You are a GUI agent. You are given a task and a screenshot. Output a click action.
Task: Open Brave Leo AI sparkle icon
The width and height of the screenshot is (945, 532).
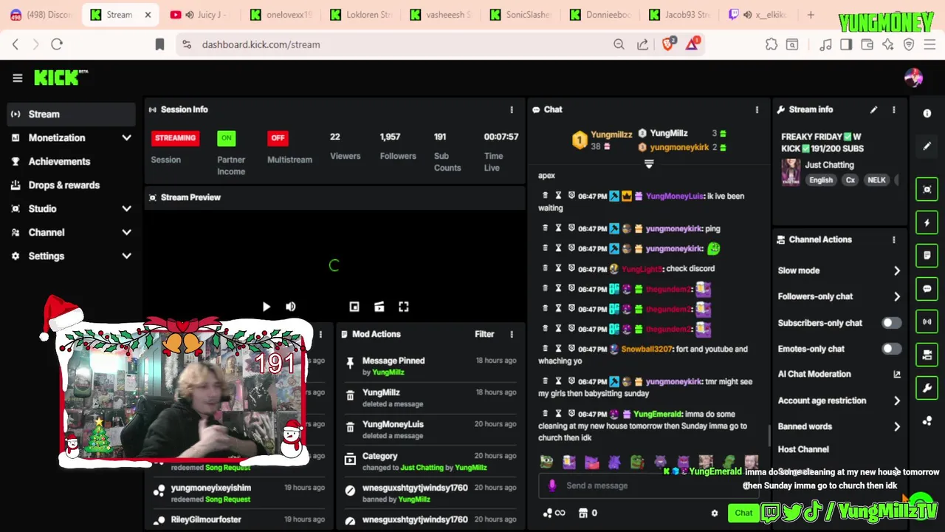[x=888, y=44]
